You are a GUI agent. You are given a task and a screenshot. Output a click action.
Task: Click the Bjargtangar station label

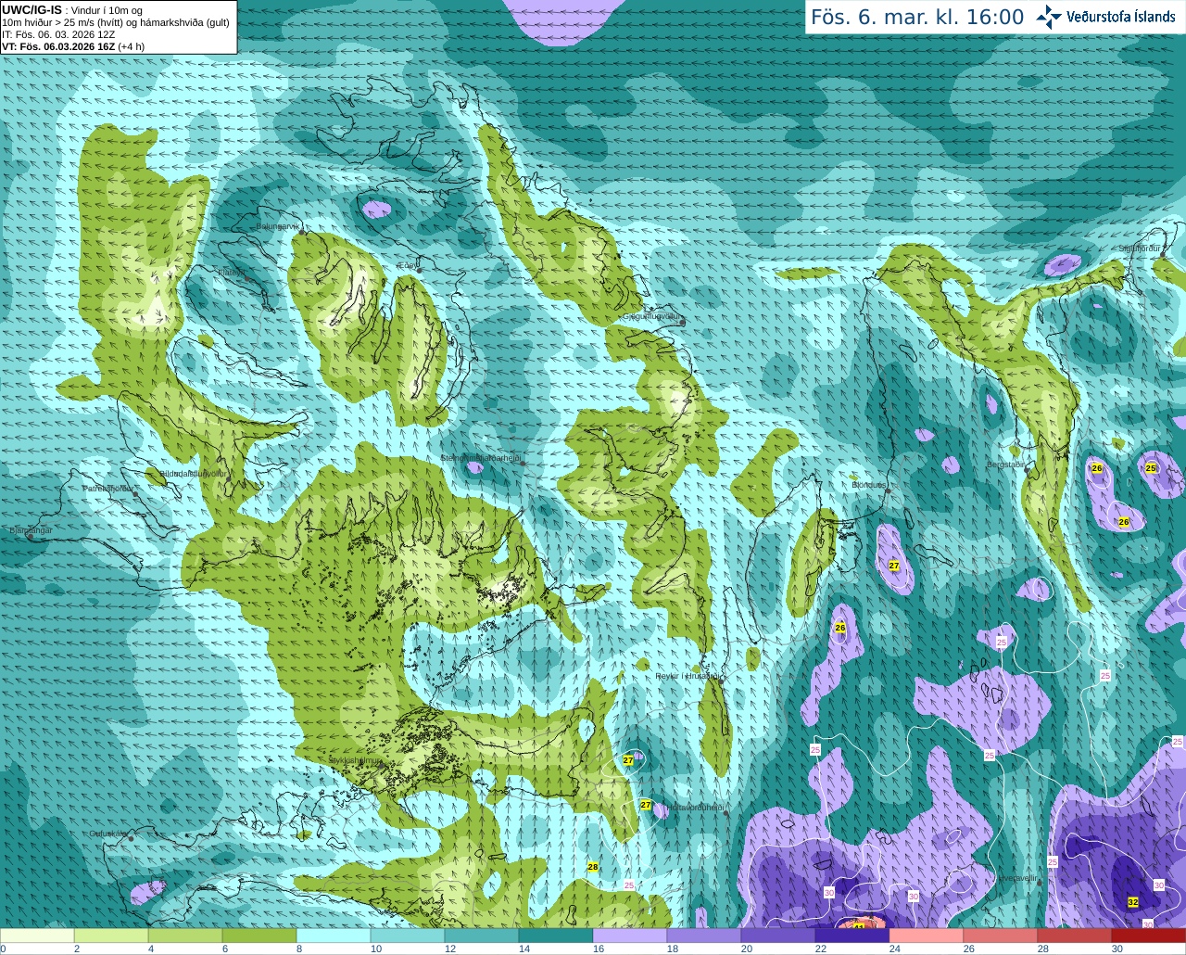pyautogui.click(x=31, y=530)
